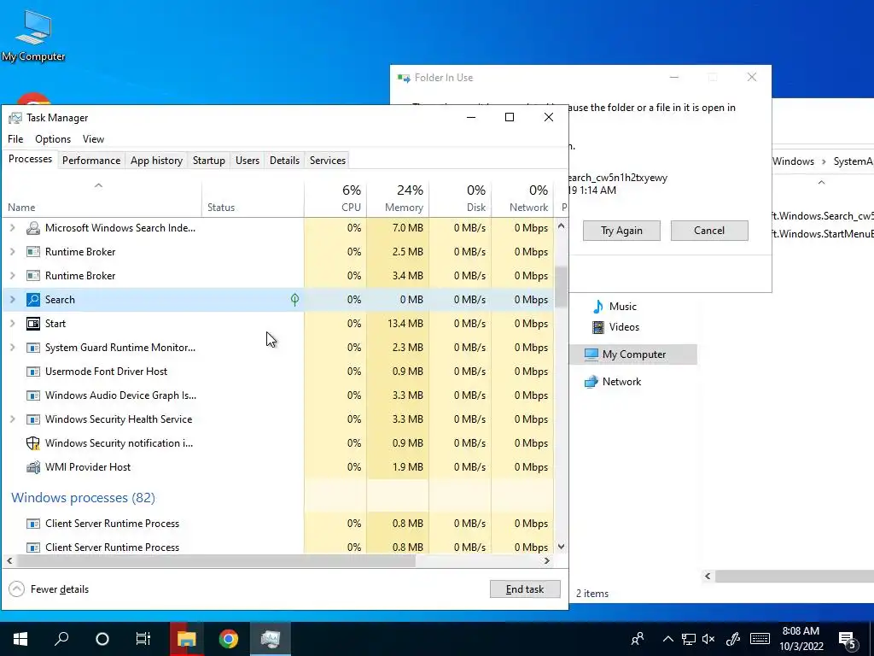Click the Fewer details link

pos(60,589)
